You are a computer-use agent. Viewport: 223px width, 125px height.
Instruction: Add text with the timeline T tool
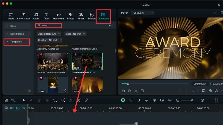click(x=55, y=100)
